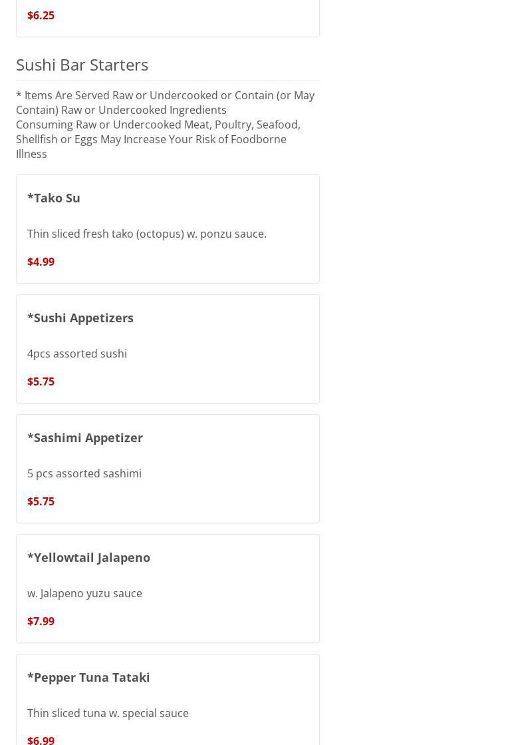Open the *Sushi Appetizers item title
This screenshot has width=512, height=745.
(80, 318)
